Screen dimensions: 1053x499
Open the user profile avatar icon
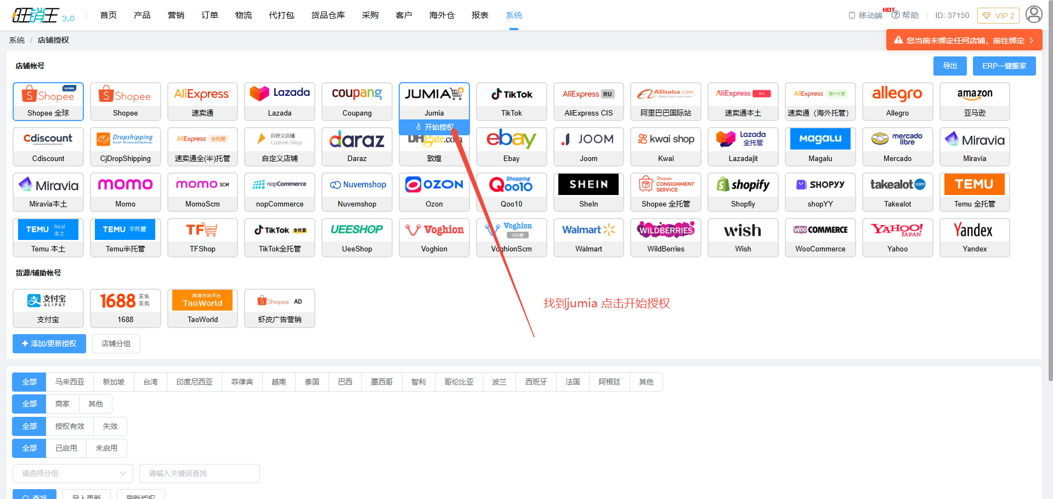[1034, 14]
